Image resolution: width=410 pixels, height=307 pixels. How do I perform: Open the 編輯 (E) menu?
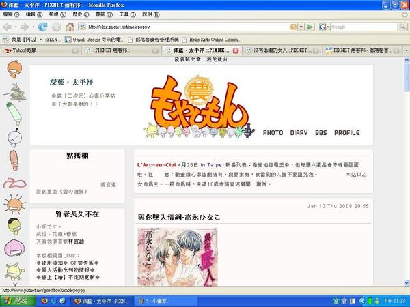click(34, 14)
